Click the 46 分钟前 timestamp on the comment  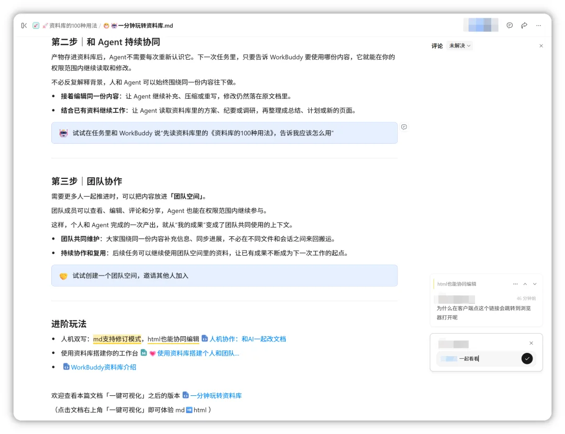(x=526, y=299)
